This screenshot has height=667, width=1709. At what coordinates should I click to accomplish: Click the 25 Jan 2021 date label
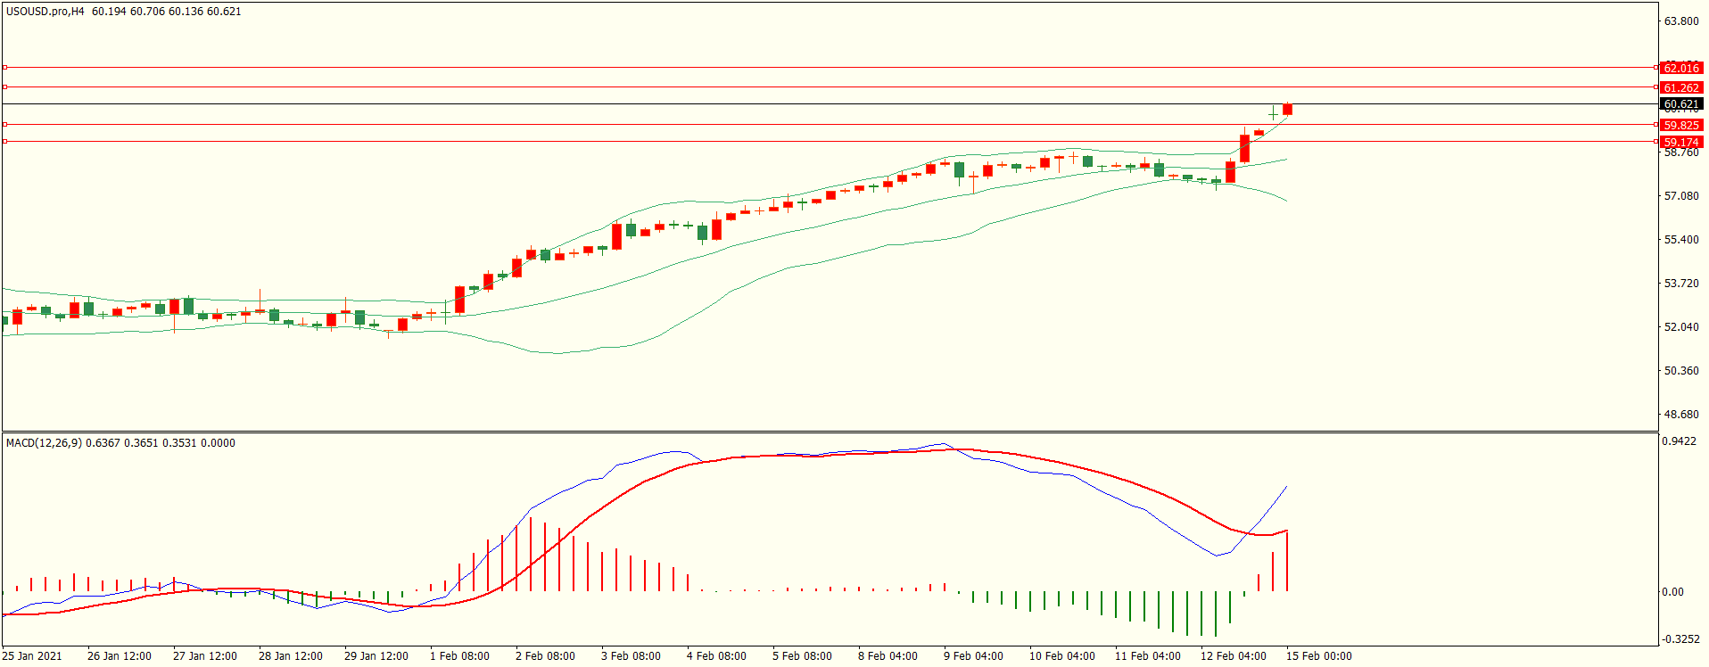33,656
